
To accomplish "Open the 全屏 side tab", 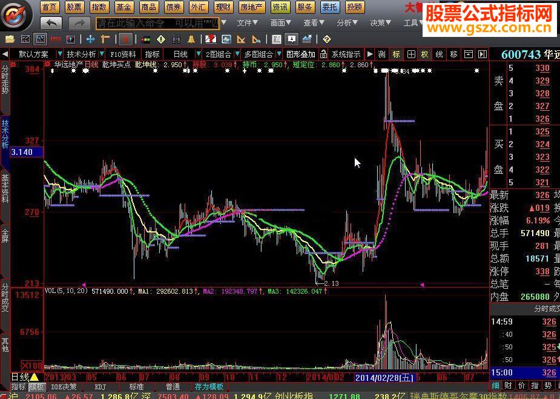I will [x=5, y=237].
